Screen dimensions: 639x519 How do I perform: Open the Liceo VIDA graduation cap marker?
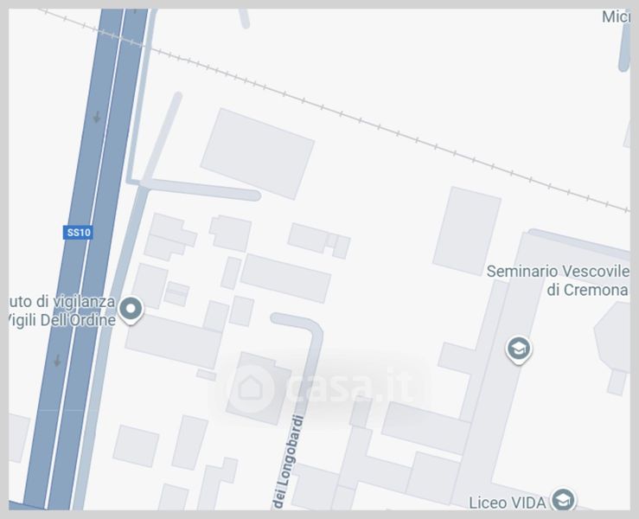(x=563, y=500)
